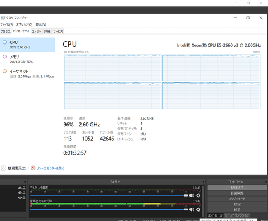Open the ファイル(F) menu

click(x=7, y=24)
